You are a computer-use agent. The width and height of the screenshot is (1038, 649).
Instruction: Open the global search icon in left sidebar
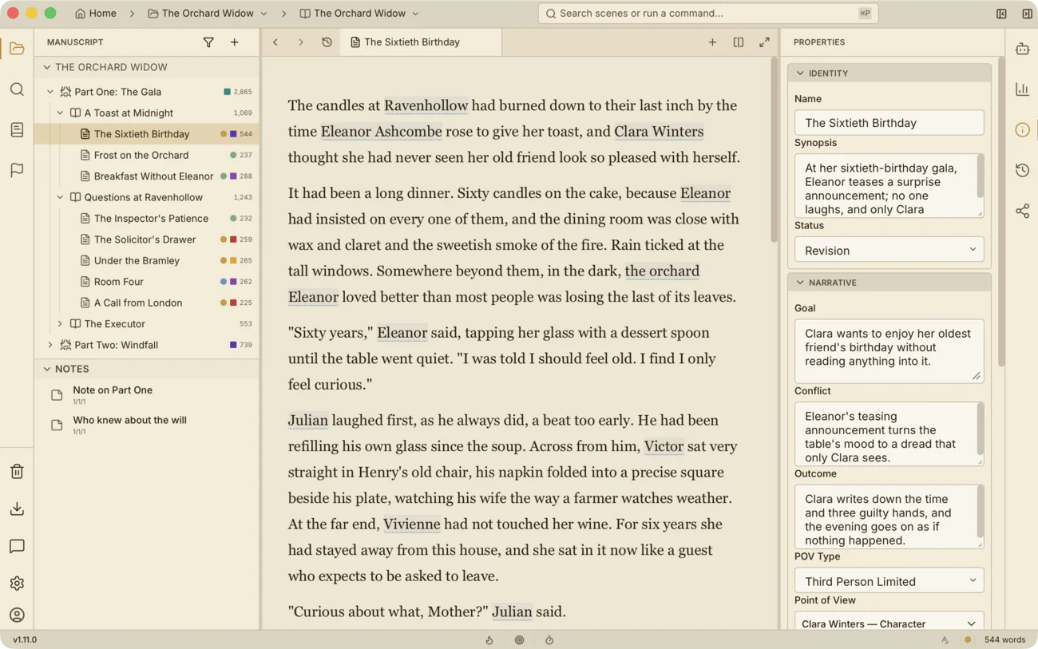(x=17, y=89)
